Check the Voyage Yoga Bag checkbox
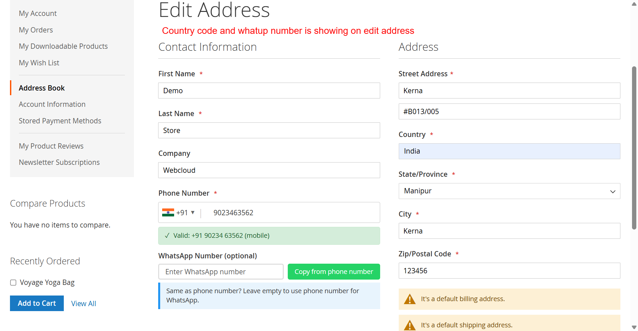Viewport: 638px width, 331px height. point(13,283)
